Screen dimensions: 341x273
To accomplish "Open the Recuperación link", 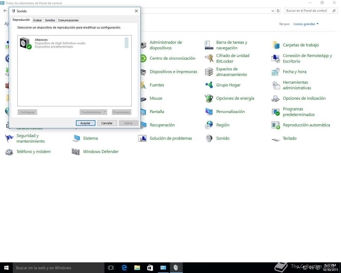I will point(162,125).
